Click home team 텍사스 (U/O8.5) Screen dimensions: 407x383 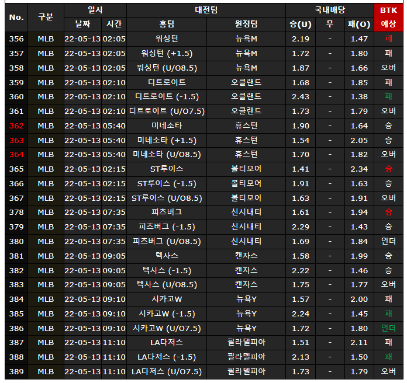point(167,285)
